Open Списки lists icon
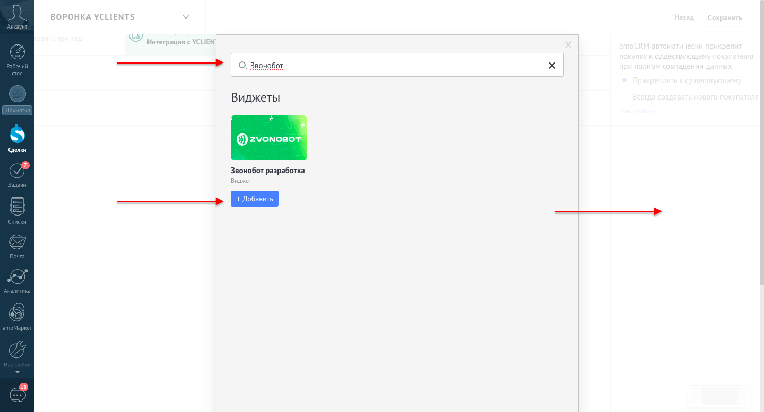The height and width of the screenshot is (412, 764). pyautogui.click(x=18, y=207)
